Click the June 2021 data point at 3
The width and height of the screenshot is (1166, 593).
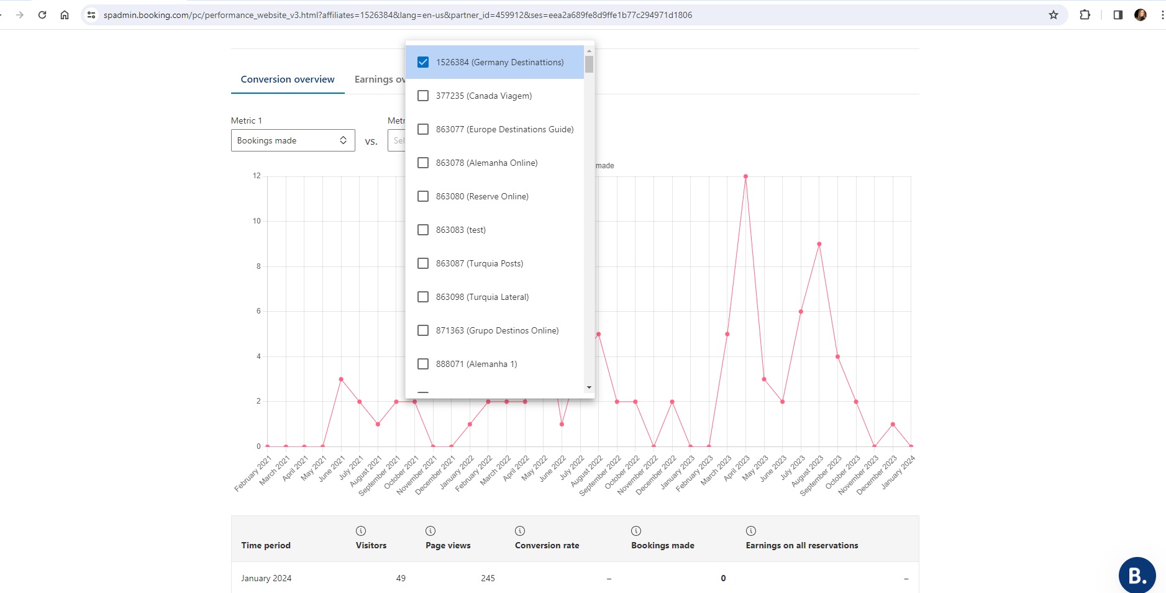coord(341,379)
